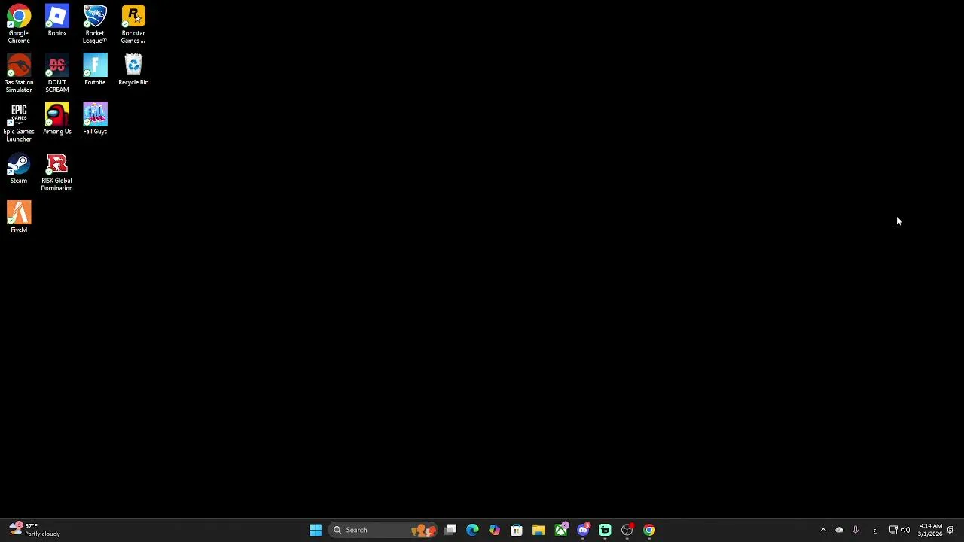Open the Google Chrome desktop shortcut
Image resolution: width=964 pixels, height=542 pixels.
click(x=19, y=24)
